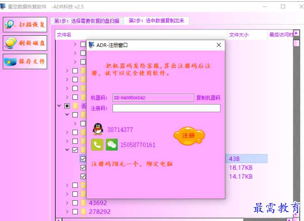Screen dimensions: 304x221
Task: Click the 星空数据恢复软件 app title bar icon
Action: click(x=3, y=6)
